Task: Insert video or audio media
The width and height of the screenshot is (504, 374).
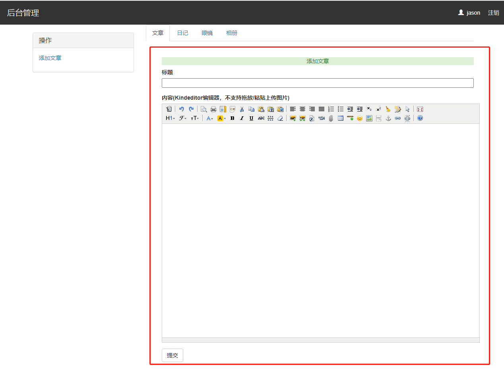Action: point(322,118)
